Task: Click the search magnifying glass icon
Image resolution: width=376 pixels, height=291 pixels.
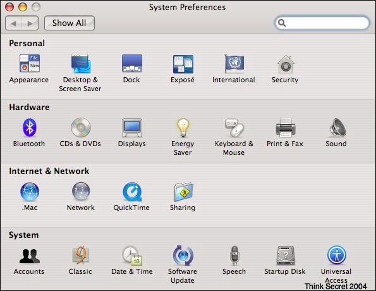Action: pyautogui.click(x=282, y=23)
